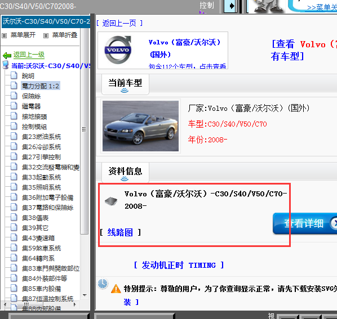The width and height of the screenshot is (337, 319).
Task: Click the page icon beside 集38儀表
Action: (14, 218)
